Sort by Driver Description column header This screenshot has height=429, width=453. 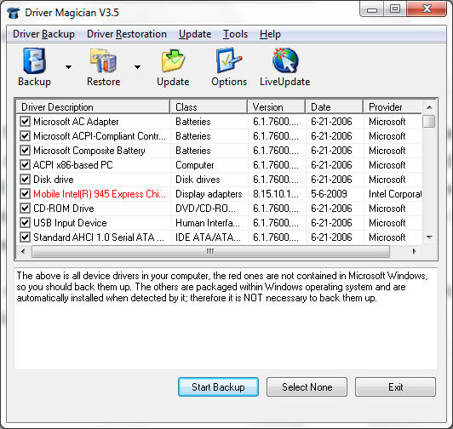(x=93, y=107)
